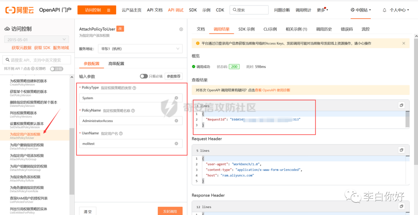The width and height of the screenshot is (418, 215).
Task: Click the orange '改' badge next to AttachPolicyToUser
Action: [120, 29]
